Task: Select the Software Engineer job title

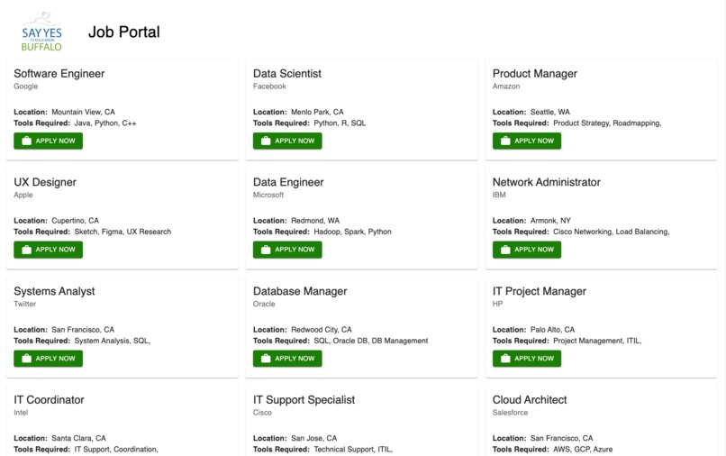Action: tap(59, 74)
